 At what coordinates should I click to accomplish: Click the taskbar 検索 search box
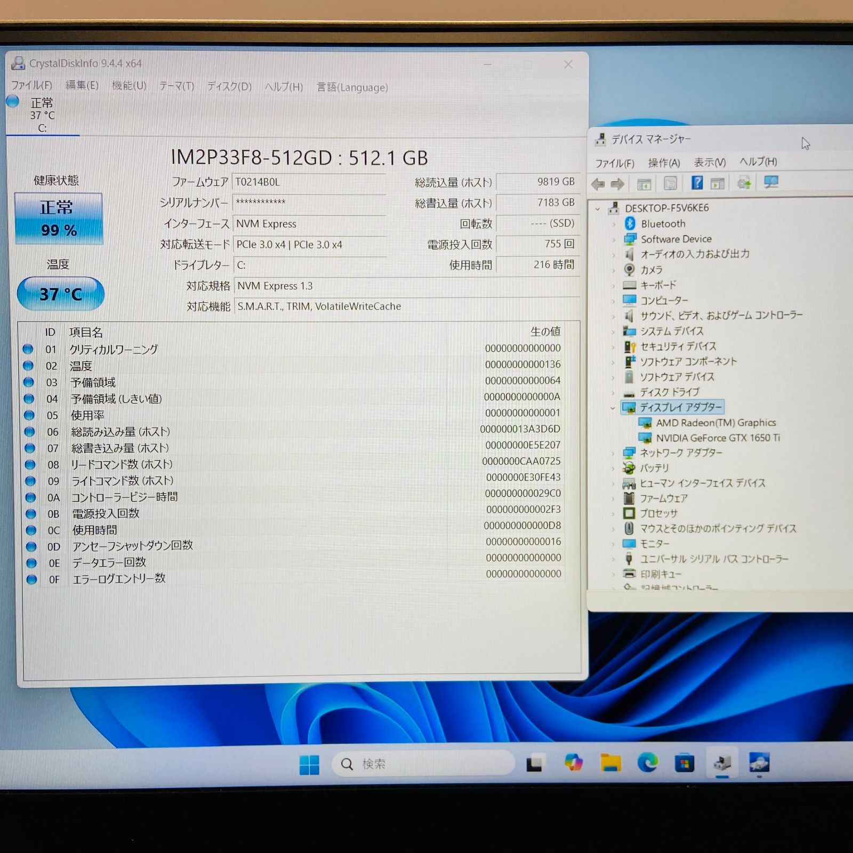[x=424, y=764]
